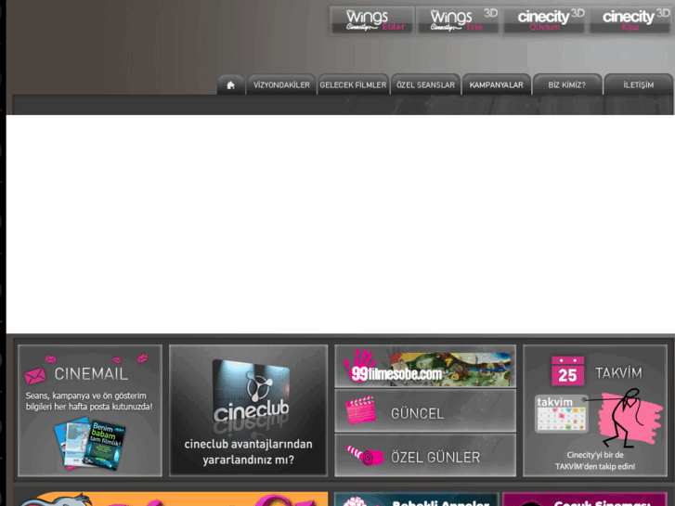
Task: Select the ÖZEL SEANSLAR tab
Action: (425, 84)
